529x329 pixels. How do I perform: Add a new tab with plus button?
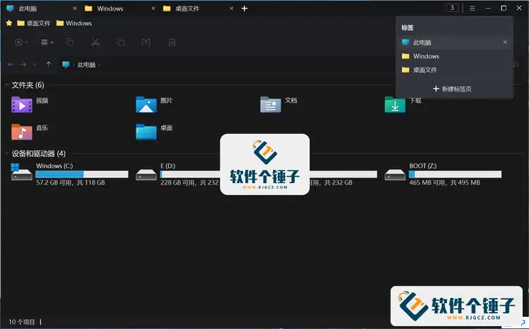click(x=245, y=8)
